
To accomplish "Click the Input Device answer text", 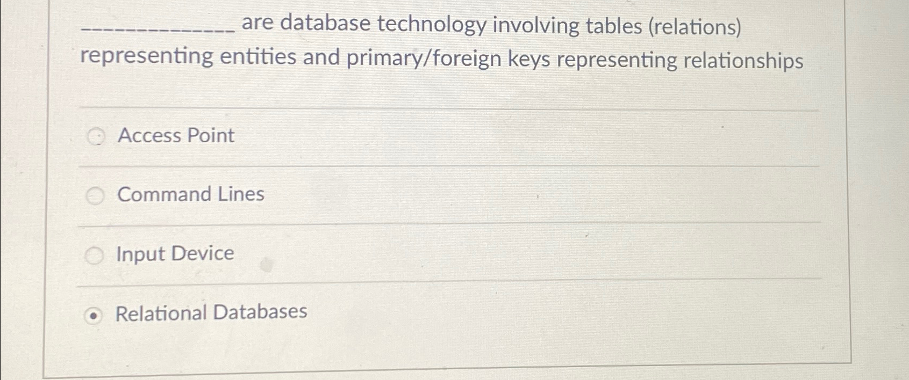I will [175, 253].
